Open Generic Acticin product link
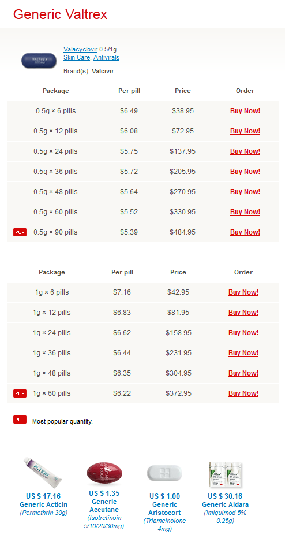Image resolution: width=285 pixels, height=542 pixels. pyautogui.click(x=43, y=504)
